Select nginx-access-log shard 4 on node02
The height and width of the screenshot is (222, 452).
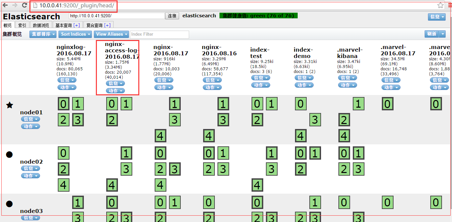112,185
